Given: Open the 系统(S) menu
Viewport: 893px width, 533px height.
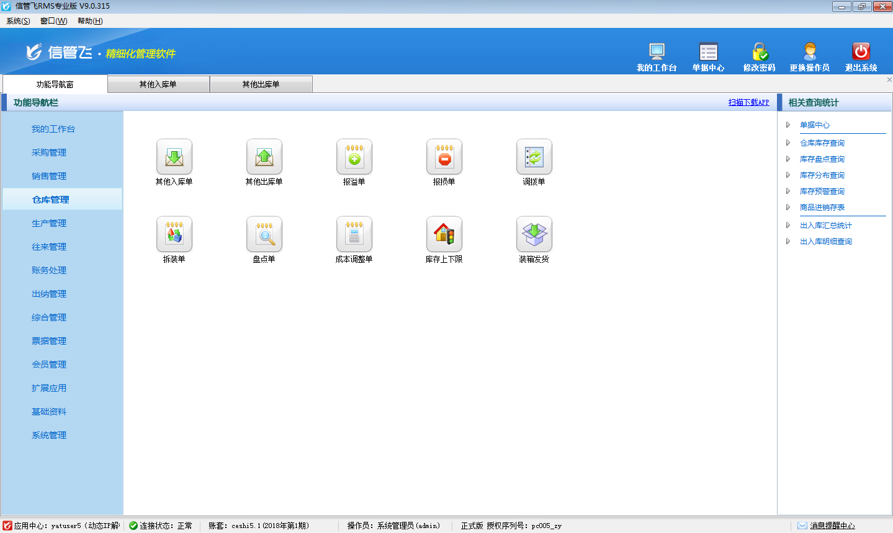Looking at the screenshot, I should pyautogui.click(x=18, y=21).
